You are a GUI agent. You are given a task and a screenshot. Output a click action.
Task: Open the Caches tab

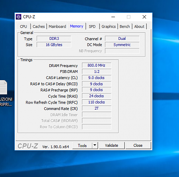[39, 26]
